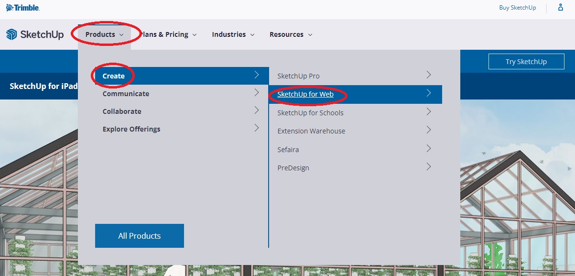Image resolution: width=575 pixels, height=276 pixels.
Task: Click the arrow beside PreDesign
Action: 429,167
